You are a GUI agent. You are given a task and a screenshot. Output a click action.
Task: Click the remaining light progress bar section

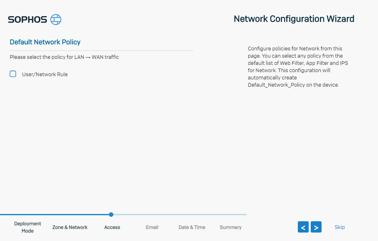tap(180, 214)
